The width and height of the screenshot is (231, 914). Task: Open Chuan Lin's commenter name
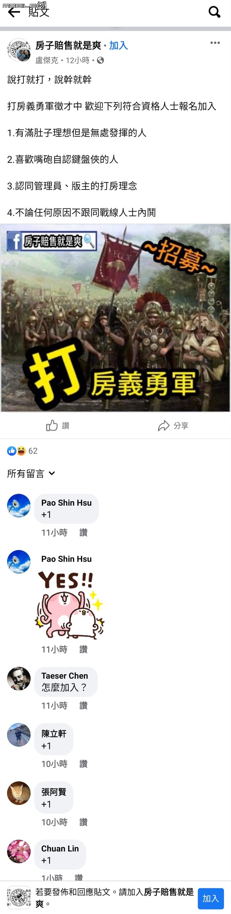(x=60, y=848)
